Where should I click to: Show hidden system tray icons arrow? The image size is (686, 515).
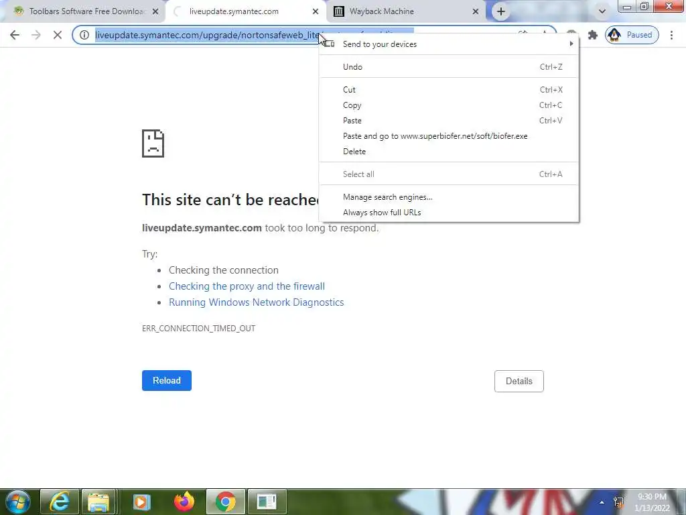(602, 502)
